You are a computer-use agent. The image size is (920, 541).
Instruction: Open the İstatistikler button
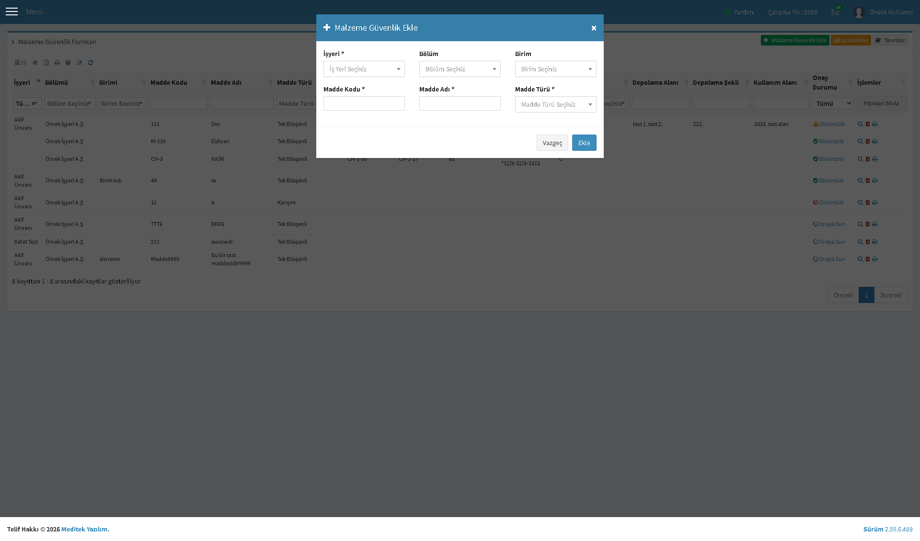point(851,40)
